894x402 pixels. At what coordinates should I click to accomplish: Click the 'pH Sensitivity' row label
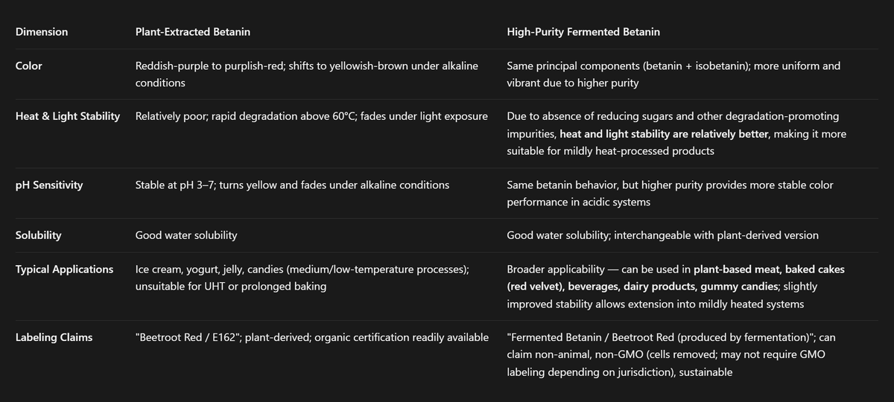[48, 185]
